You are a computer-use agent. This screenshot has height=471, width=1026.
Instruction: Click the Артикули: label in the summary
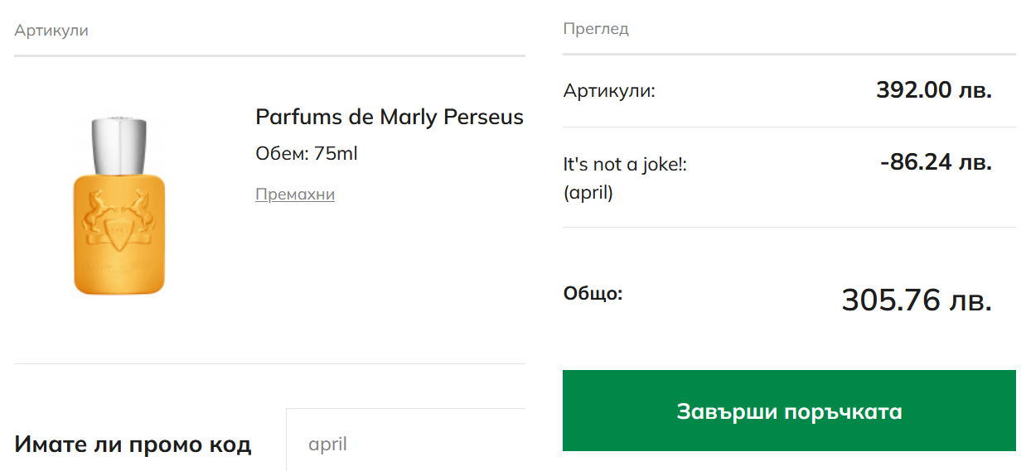pos(609,91)
